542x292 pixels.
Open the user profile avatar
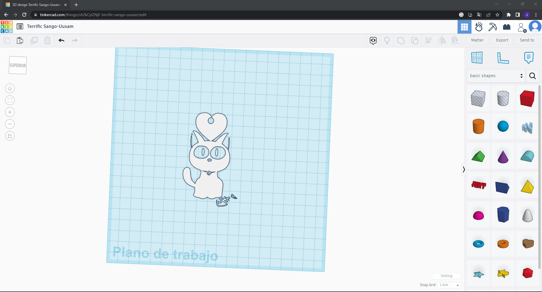[535, 27]
